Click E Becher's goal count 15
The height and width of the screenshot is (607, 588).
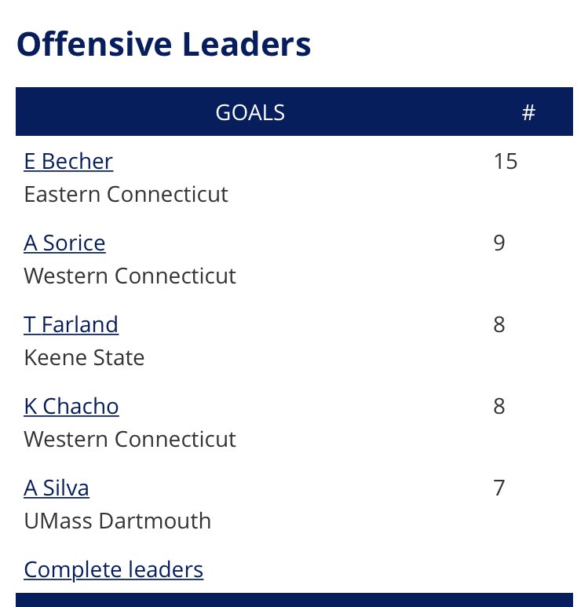coord(505,161)
